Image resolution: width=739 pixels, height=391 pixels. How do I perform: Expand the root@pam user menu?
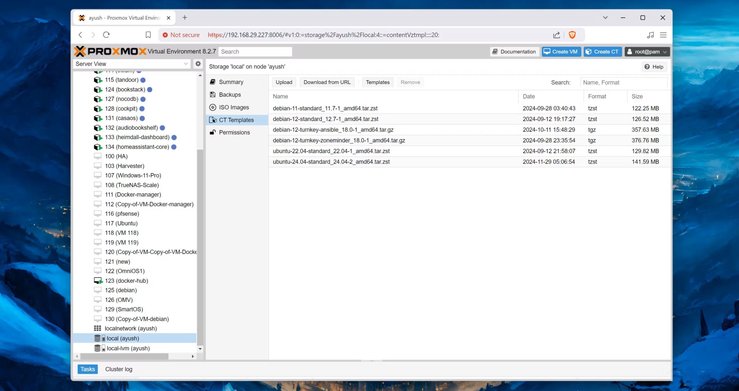coord(647,52)
